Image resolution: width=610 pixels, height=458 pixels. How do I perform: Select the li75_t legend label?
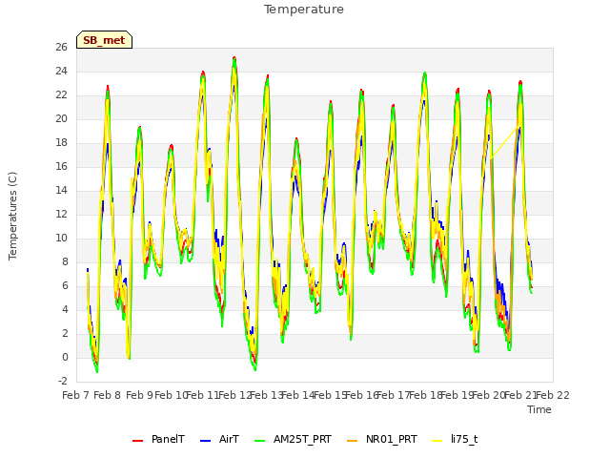pos(464,440)
